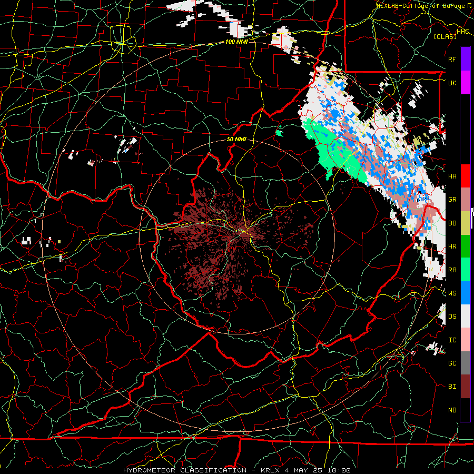The width and height of the screenshot is (474, 474).
Task: Click the DS legend label
Action: [452, 317]
